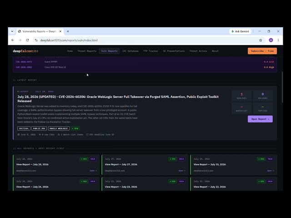The width and height of the screenshot is (291, 218).
Task: Click the deepfalcon1313 logo
Action: [x=25, y=51]
